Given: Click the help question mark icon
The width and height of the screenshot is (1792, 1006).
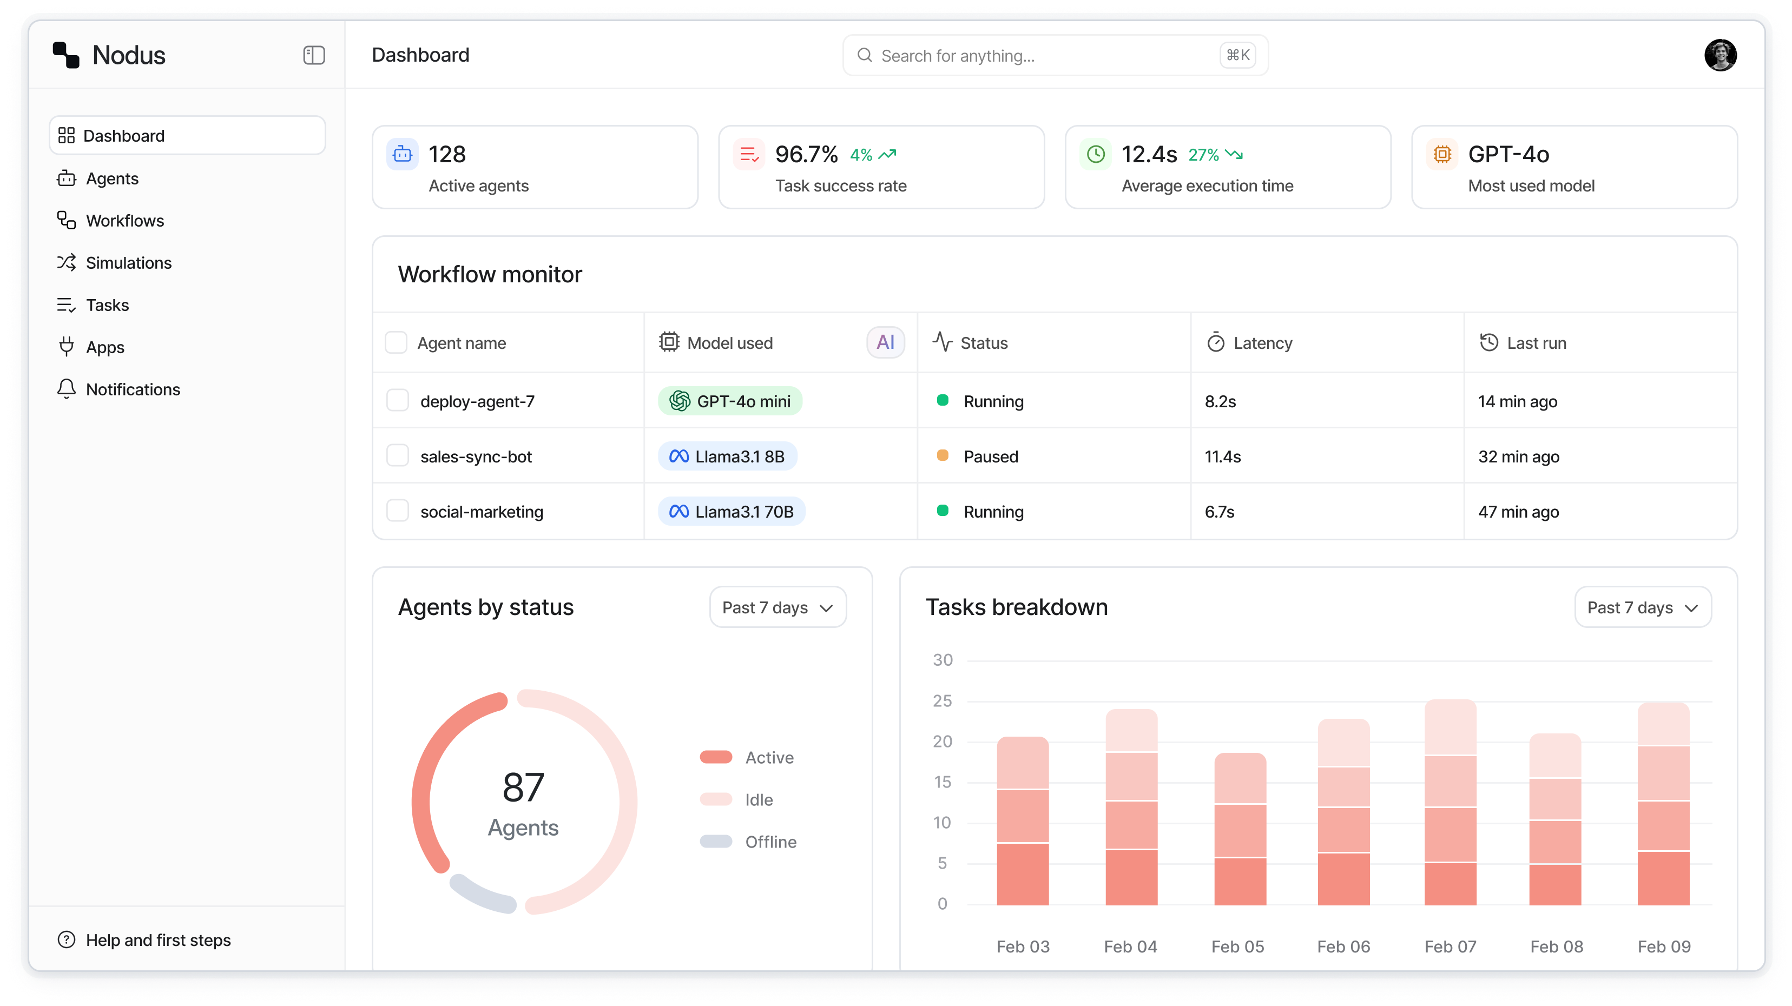Looking at the screenshot, I should click(66, 940).
